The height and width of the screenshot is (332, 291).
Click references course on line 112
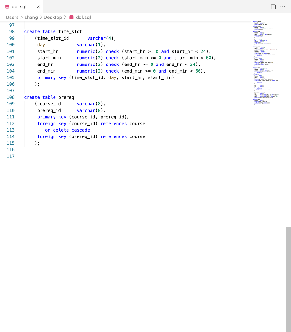click(x=124, y=123)
